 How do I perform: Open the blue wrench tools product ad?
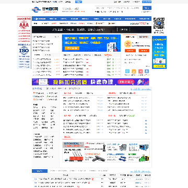116,157
